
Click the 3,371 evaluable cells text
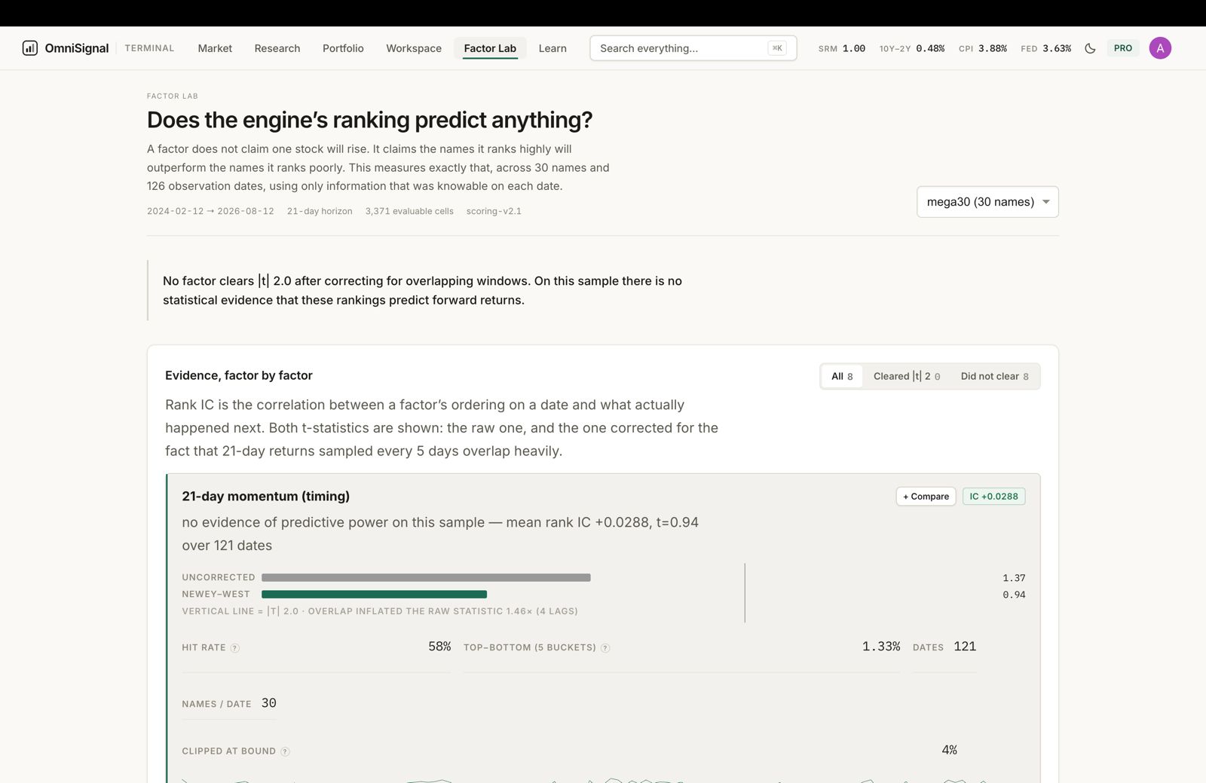point(409,212)
